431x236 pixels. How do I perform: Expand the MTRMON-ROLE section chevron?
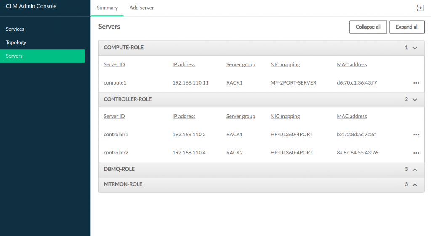pyautogui.click(x=415, y=185)
